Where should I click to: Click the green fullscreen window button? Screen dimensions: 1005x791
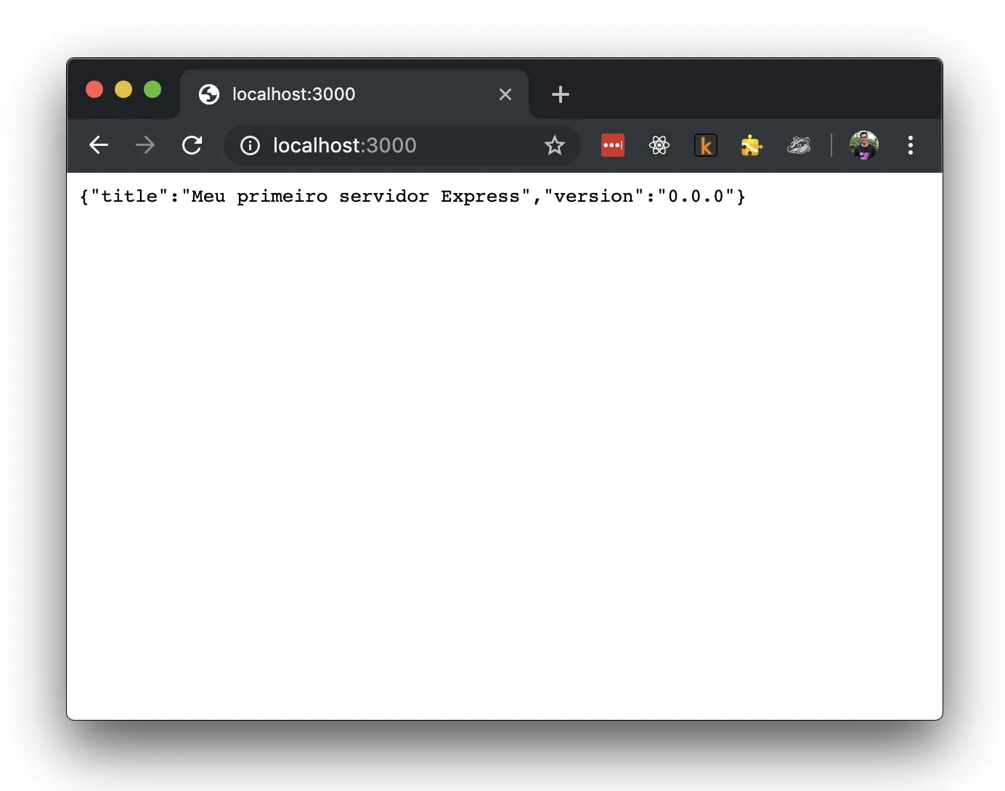(x=152, y=89)
